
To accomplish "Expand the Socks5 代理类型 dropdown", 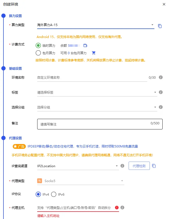I will click(x=81, y=181).
